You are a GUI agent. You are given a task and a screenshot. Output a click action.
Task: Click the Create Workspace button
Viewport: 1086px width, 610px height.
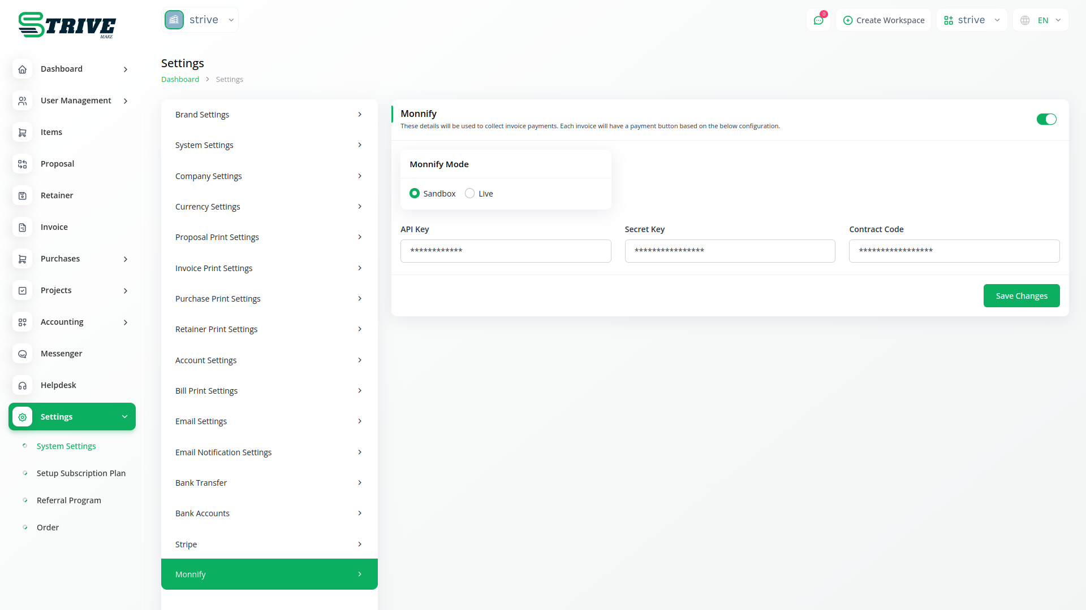coord(884,20)
